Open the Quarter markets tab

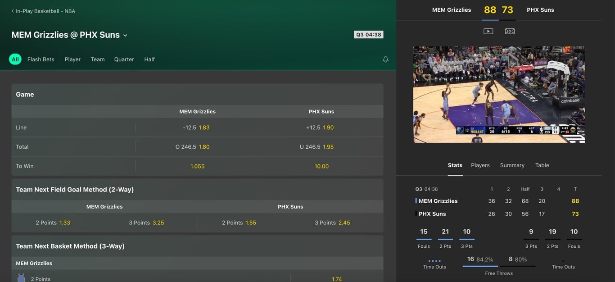coord(124,59)
